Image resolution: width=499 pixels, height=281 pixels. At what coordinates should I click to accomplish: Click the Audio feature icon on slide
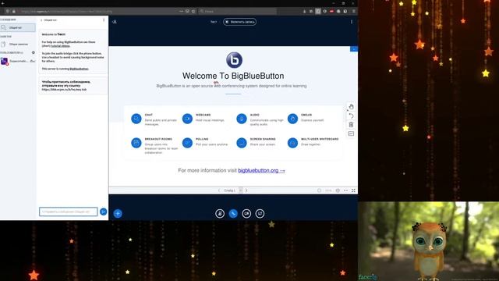(x=242, y=119)
